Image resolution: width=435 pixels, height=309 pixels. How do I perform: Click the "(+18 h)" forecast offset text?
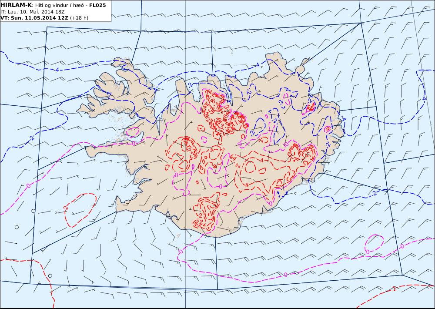pyautogui.click(x=79, y=18)
